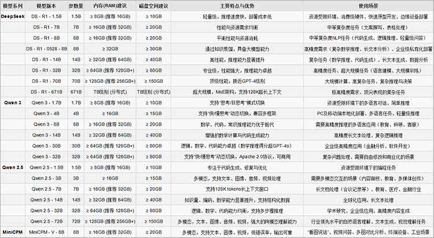The width and height of the screenshot is (434, 238).
Task: Click model version 'Qwen 3 - 4B'
Action: point(46,113)
